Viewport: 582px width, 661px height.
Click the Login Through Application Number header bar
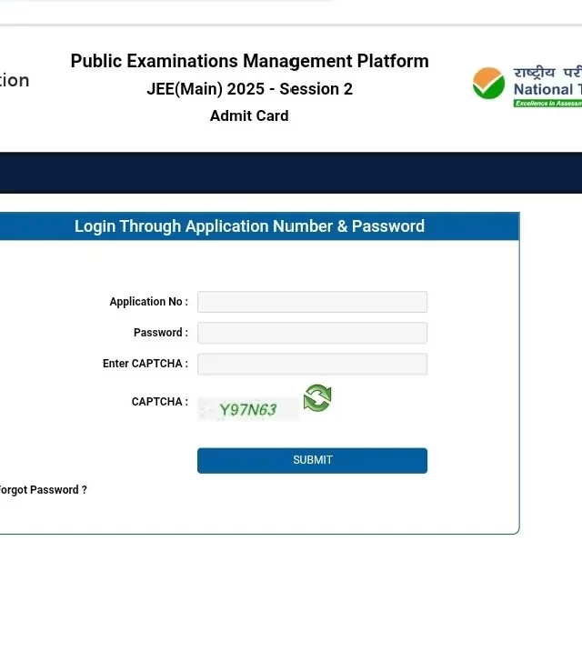[x=249, y=226]
